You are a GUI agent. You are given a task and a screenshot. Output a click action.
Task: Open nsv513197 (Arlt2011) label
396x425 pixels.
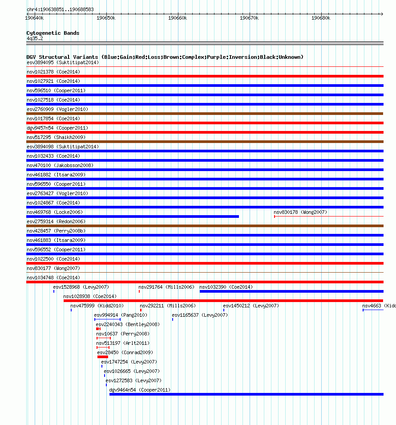[x=123, y=343]
